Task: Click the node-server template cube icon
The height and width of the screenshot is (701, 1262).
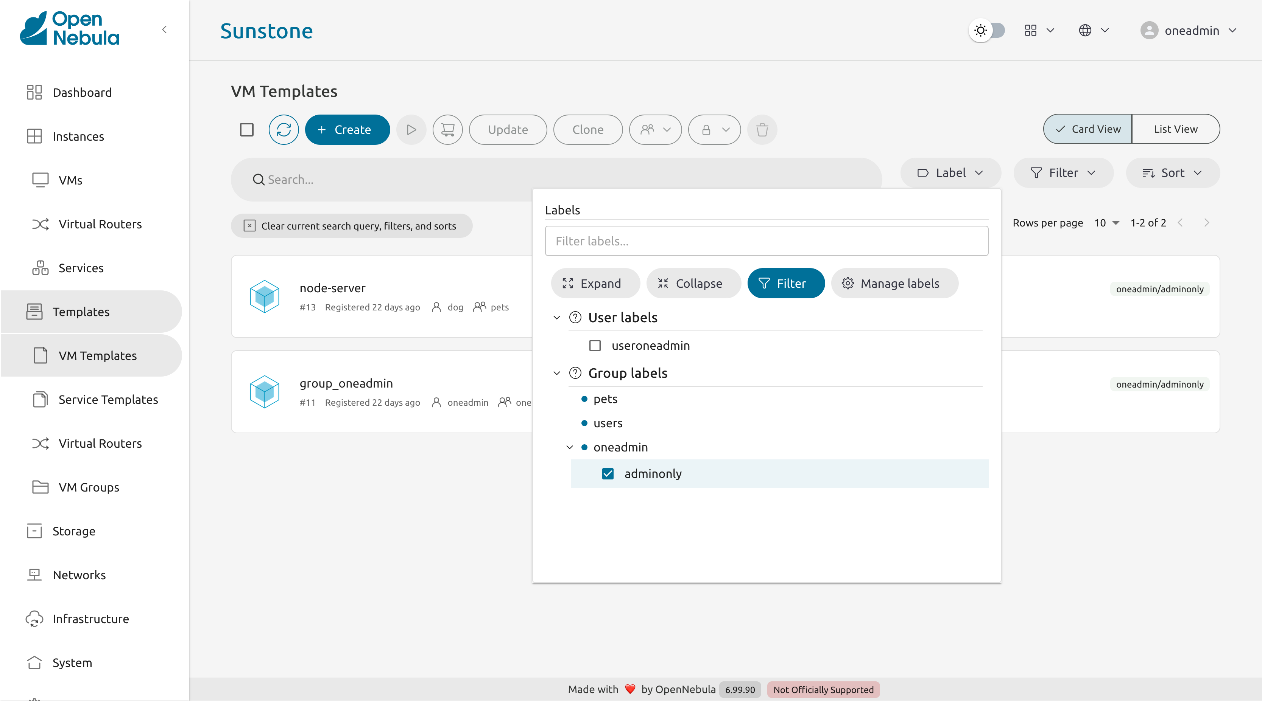Action: click(265, 296)
